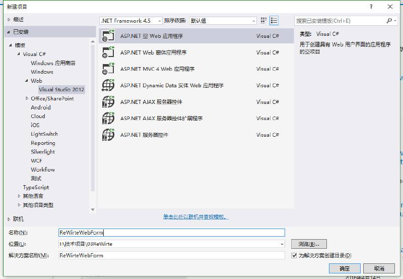Select the Reporting category
The height and width of the screenshot is (279, 403).
[x=43, y=143]
